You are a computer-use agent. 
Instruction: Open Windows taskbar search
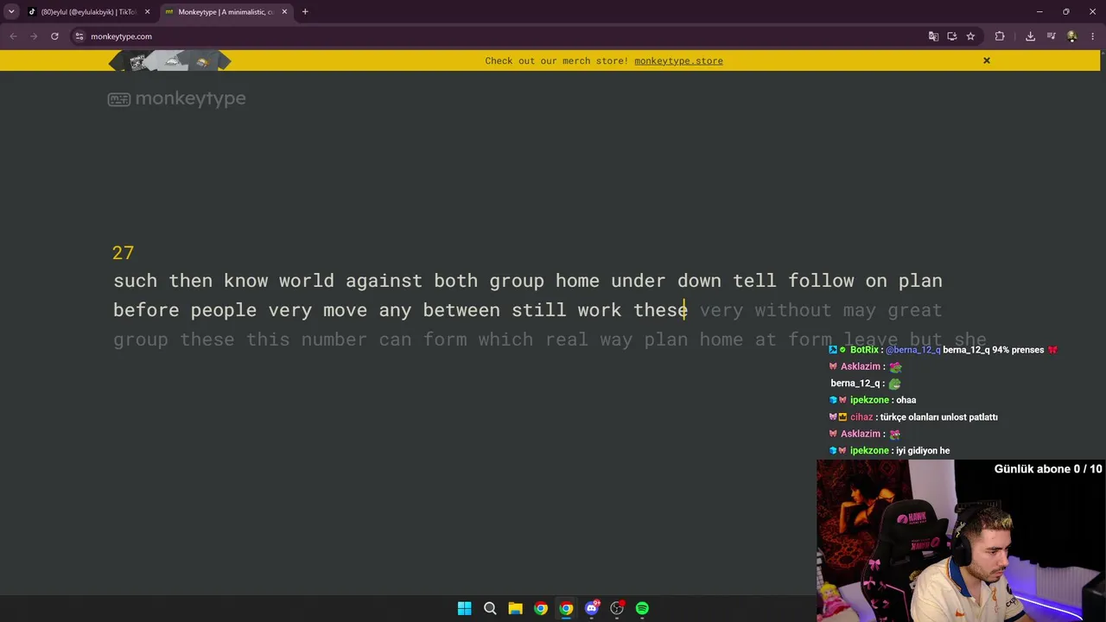tap(490, 608)
